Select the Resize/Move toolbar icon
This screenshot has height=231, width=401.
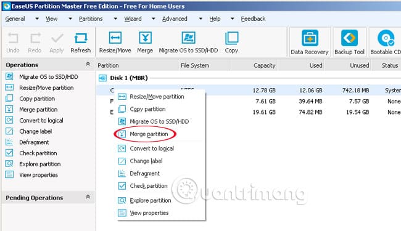click(115, 38)
